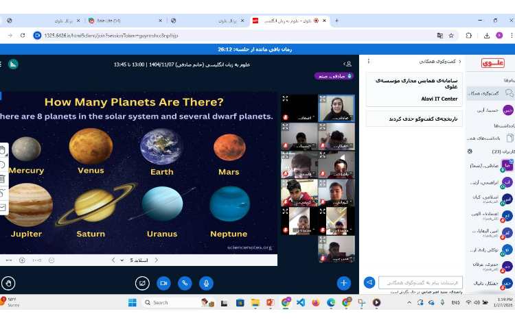The width and height of the screenshot is (515, 329).
Task: Click the leave audio phone button
Action: pyautogui.click(x=185, y=283)
